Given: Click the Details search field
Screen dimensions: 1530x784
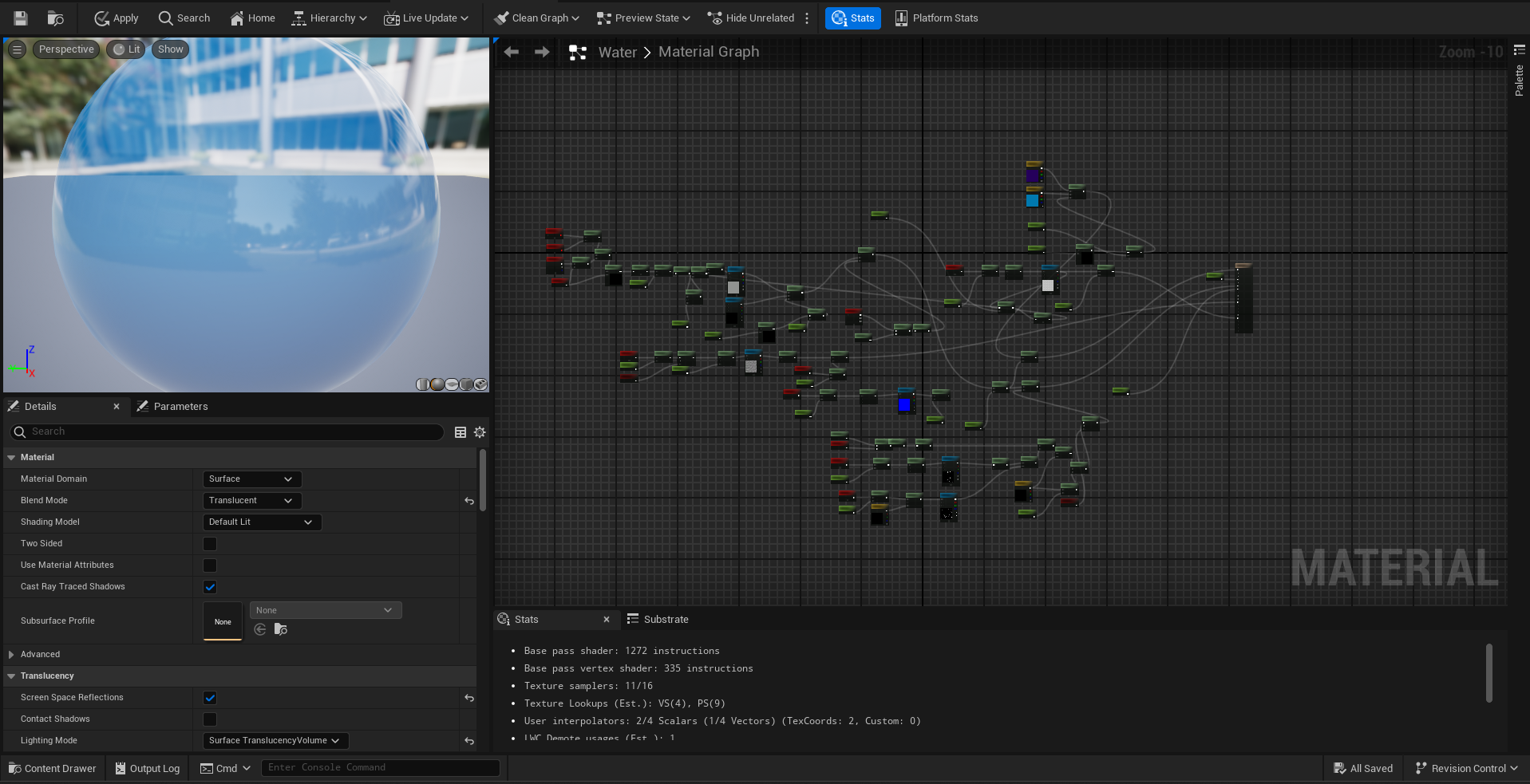Looking at the screenshot, I should pyautogui.click(x=231, y=432).
